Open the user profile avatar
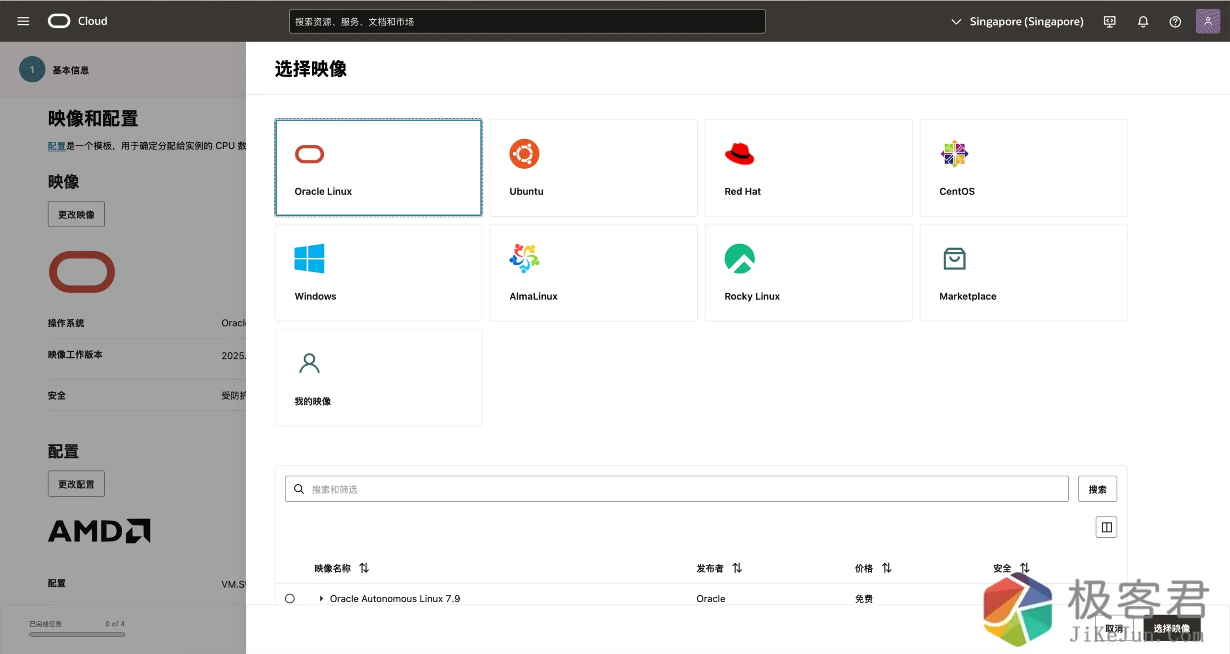Image resolution: width=1230 pixels, height=654 pixels. click(1208, 21)
